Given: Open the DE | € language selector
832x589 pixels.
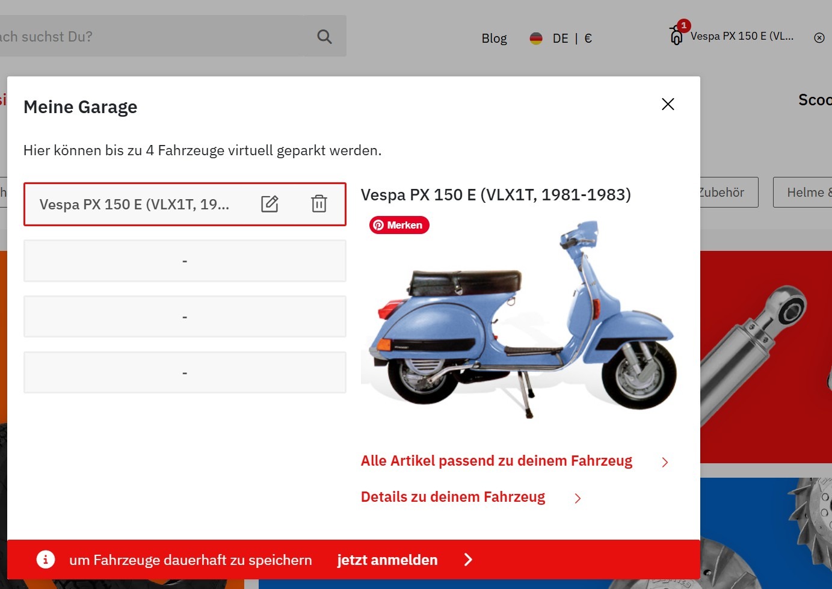Looking at the screenshot, I should (x=572, y=39).
